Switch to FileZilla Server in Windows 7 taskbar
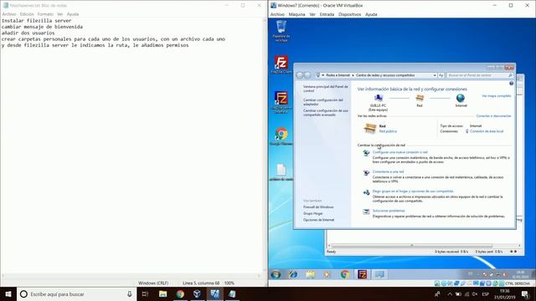This screenshot has height=301, width=536. tap(362, 274)
